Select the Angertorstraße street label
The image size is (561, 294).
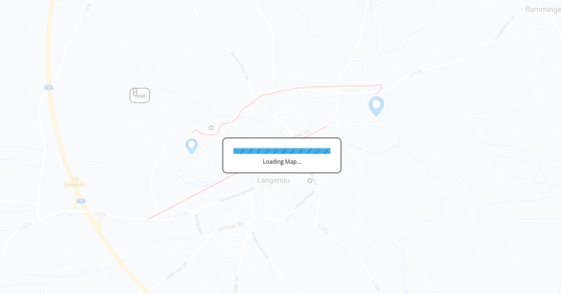tap(260, 245)
